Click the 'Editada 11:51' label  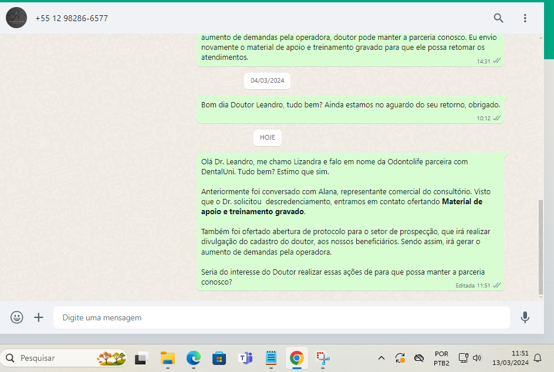(472, 285)
